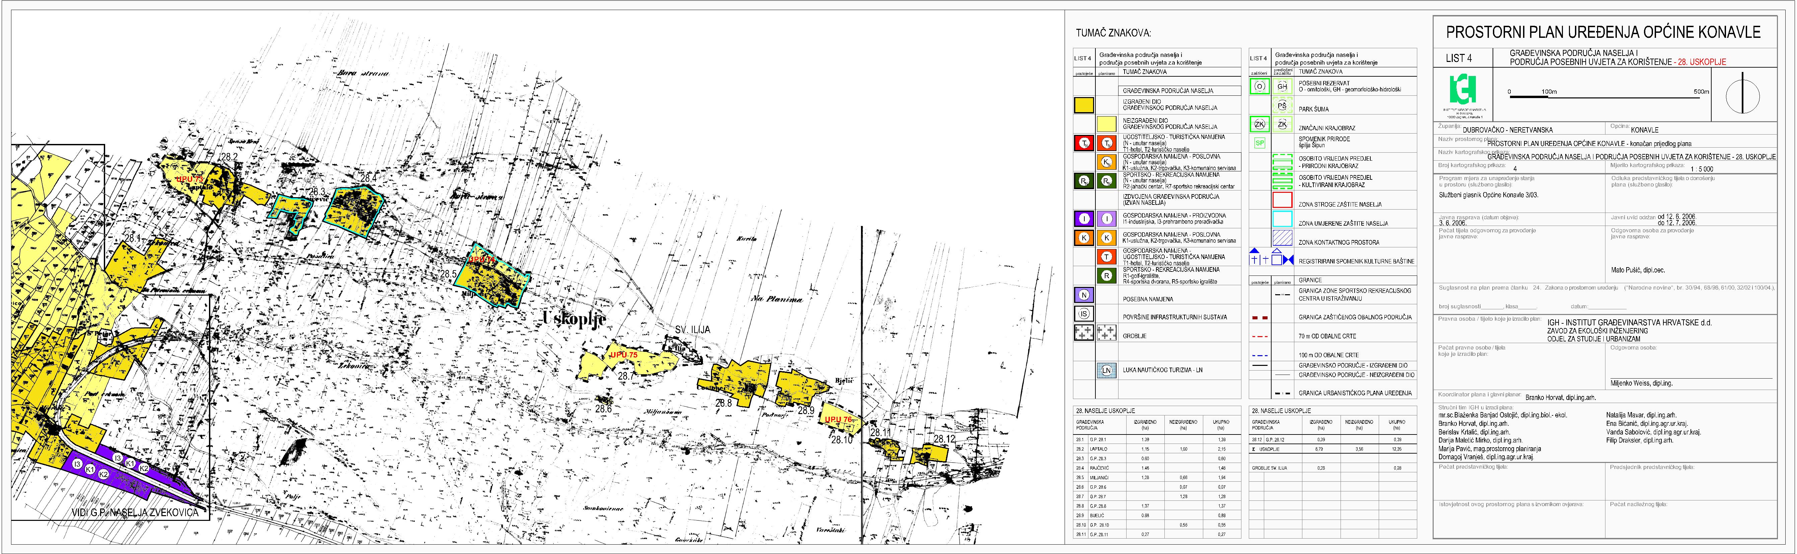
Task: Click the UPU 75 label on the map
Action: click(x=624, y=355)
